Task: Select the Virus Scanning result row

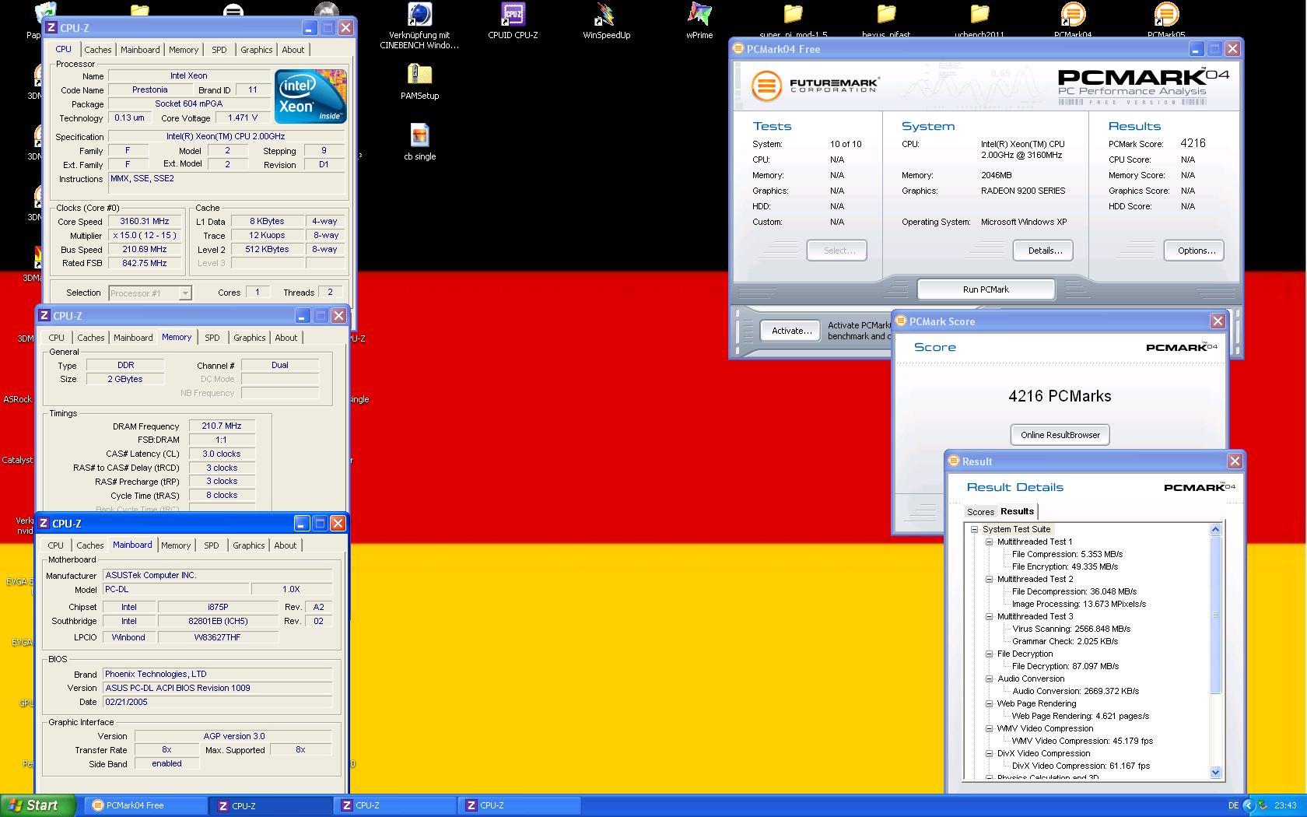Action: point(1070,629)
